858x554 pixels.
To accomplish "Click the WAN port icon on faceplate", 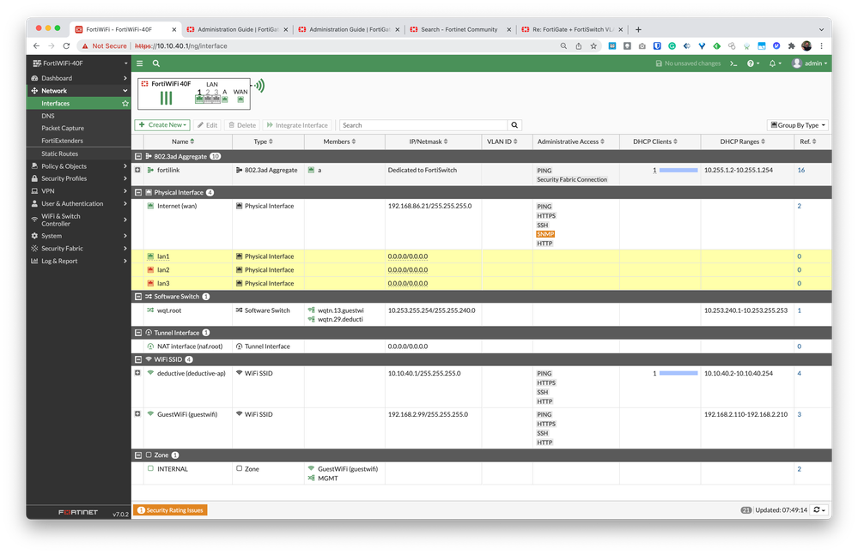I will click(x=240, y=99).
